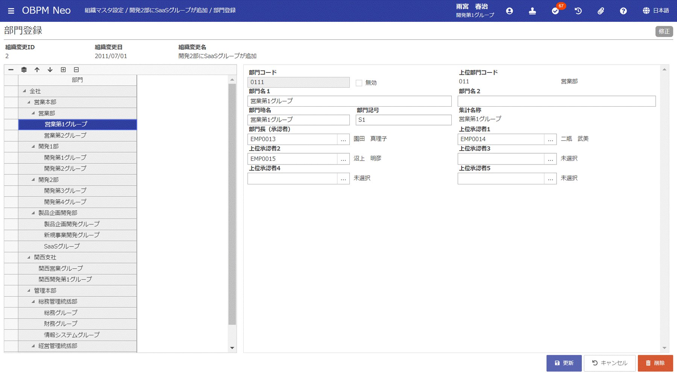The height and width of the screenshot is (380, 677).
Task: Click the 削除 delete button
Action: click(x=655, y=363)
